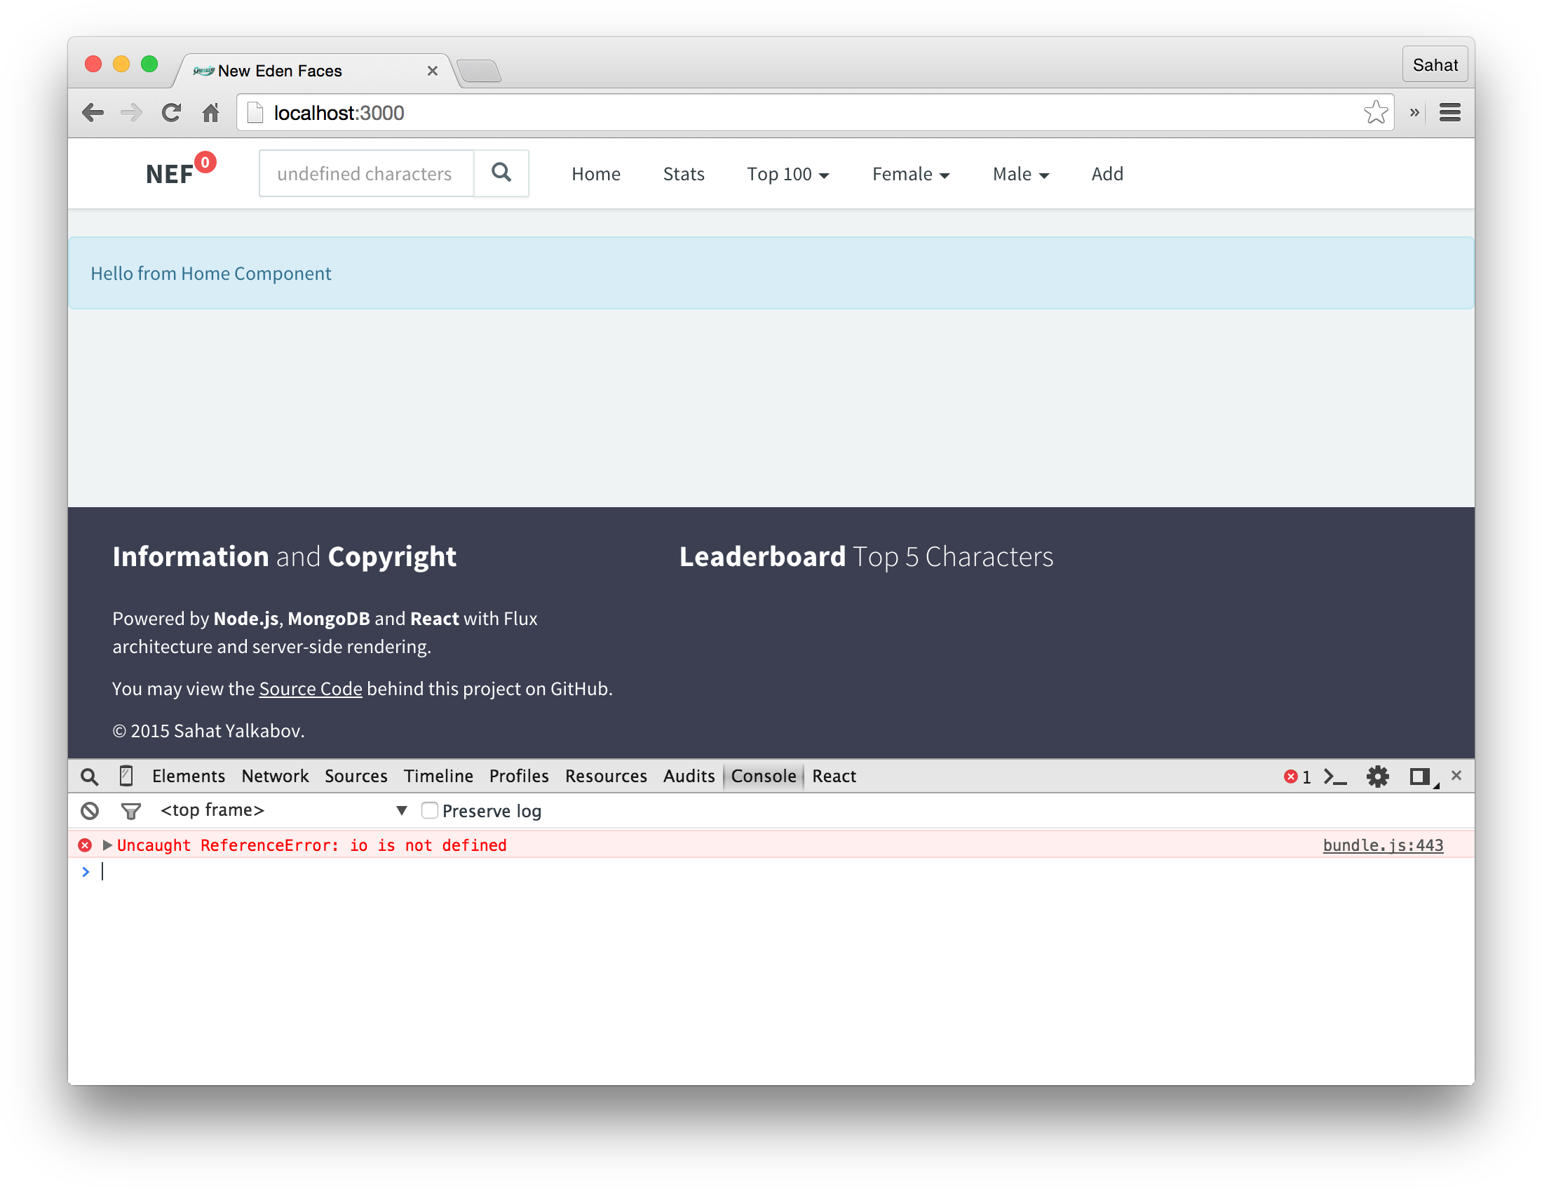
Task: Switch to the React tab
Action: point(834,777)
